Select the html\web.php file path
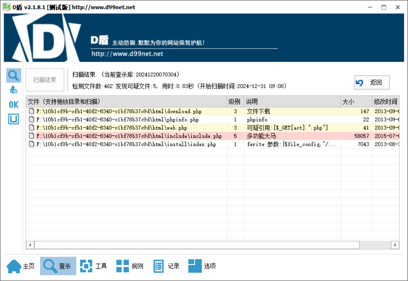This screenshot has width=408, height=281. (x=112, y=128)
